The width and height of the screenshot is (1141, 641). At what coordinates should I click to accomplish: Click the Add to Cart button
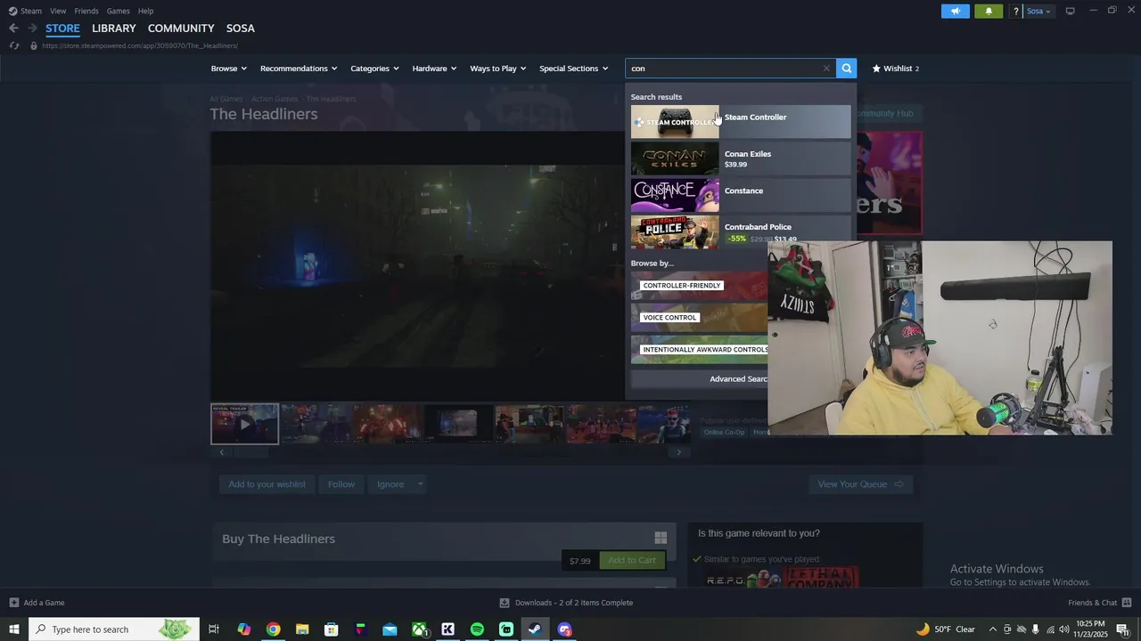click(632, 560)
